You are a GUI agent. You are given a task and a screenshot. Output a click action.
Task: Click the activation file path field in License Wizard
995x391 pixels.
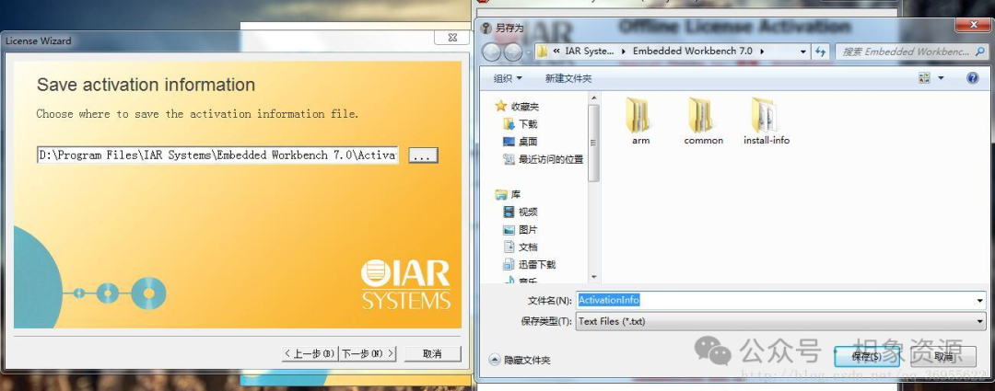click(218, 155)
